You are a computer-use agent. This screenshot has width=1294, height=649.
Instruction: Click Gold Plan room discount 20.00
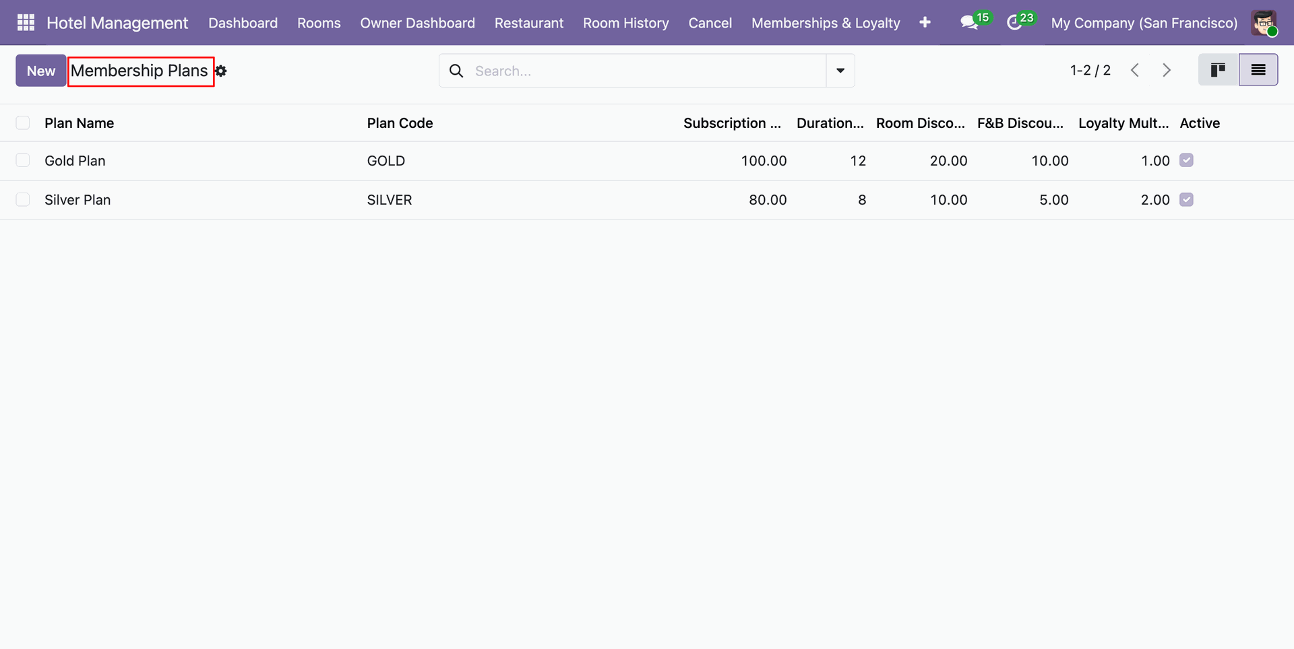pyautogui.click(x=948, y=161)
